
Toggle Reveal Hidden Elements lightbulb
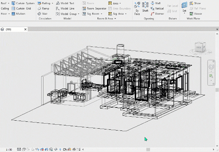(x=60, y=149)
